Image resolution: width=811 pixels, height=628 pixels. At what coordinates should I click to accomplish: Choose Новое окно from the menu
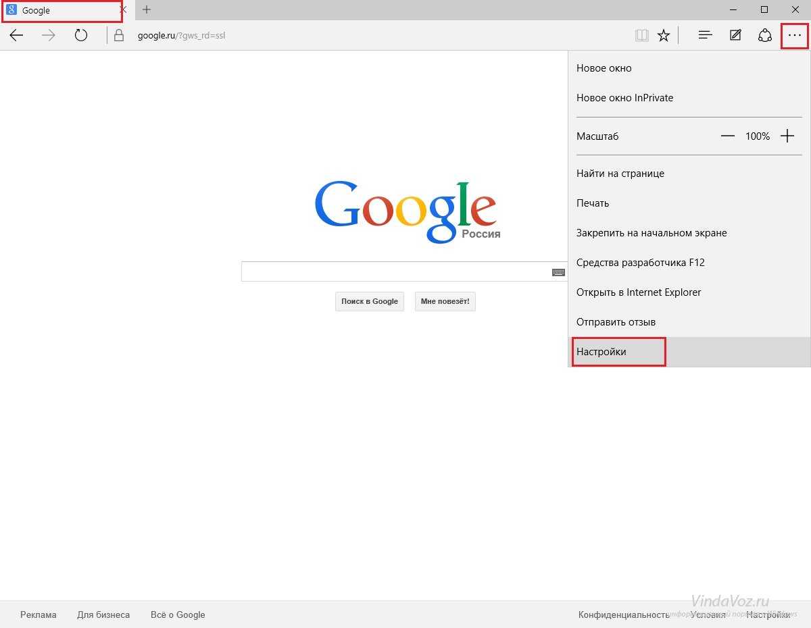tap(689, 68)
